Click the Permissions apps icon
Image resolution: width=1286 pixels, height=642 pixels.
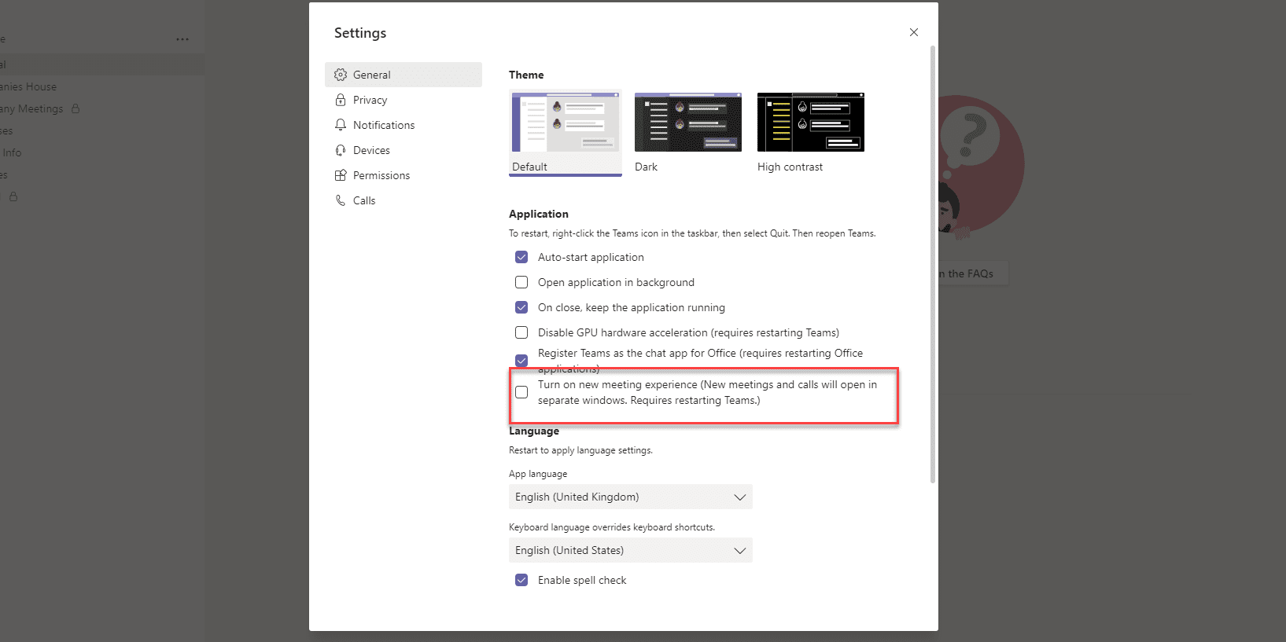click(x=341, y=175)
